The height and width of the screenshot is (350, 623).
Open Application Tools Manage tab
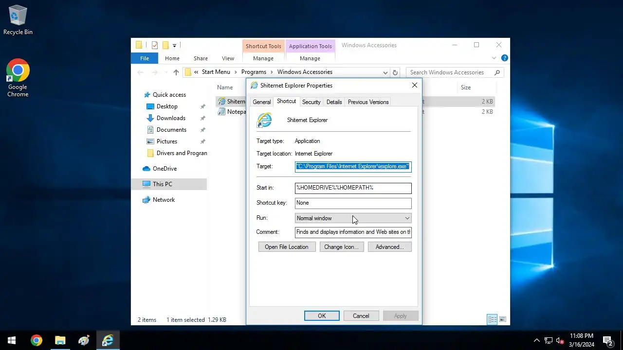click(x=310, y=58)
